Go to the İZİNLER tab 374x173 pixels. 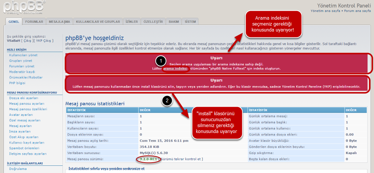coord(132,22)
